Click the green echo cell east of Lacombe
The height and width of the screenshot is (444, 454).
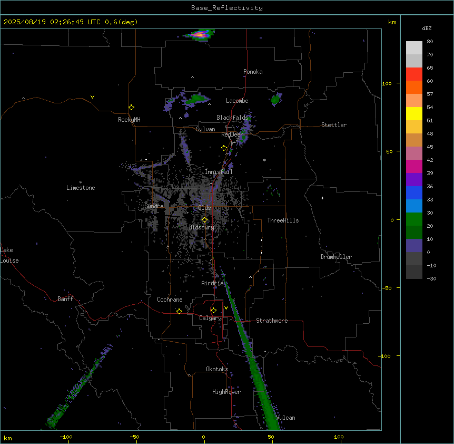(276, 100)
